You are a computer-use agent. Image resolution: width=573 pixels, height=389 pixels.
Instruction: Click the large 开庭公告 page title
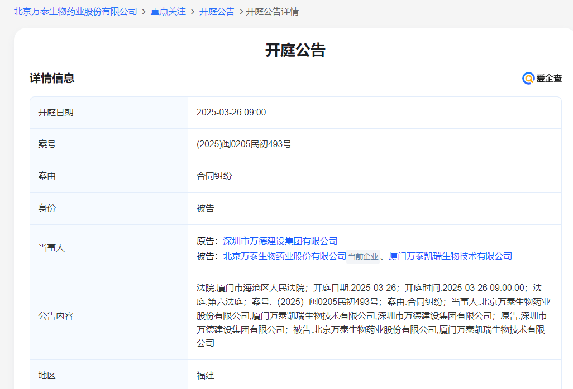point(295,51)
